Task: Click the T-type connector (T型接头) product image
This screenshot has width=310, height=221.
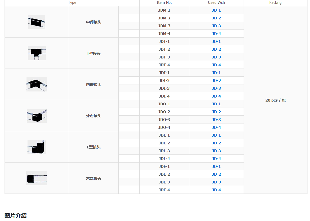Action: [37, 53]
